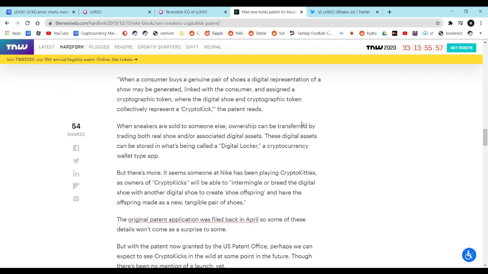The height and width of the screenshot is (274, 488).
Task: Share article on Flipboard icon
Action: [x=76, y=186]
